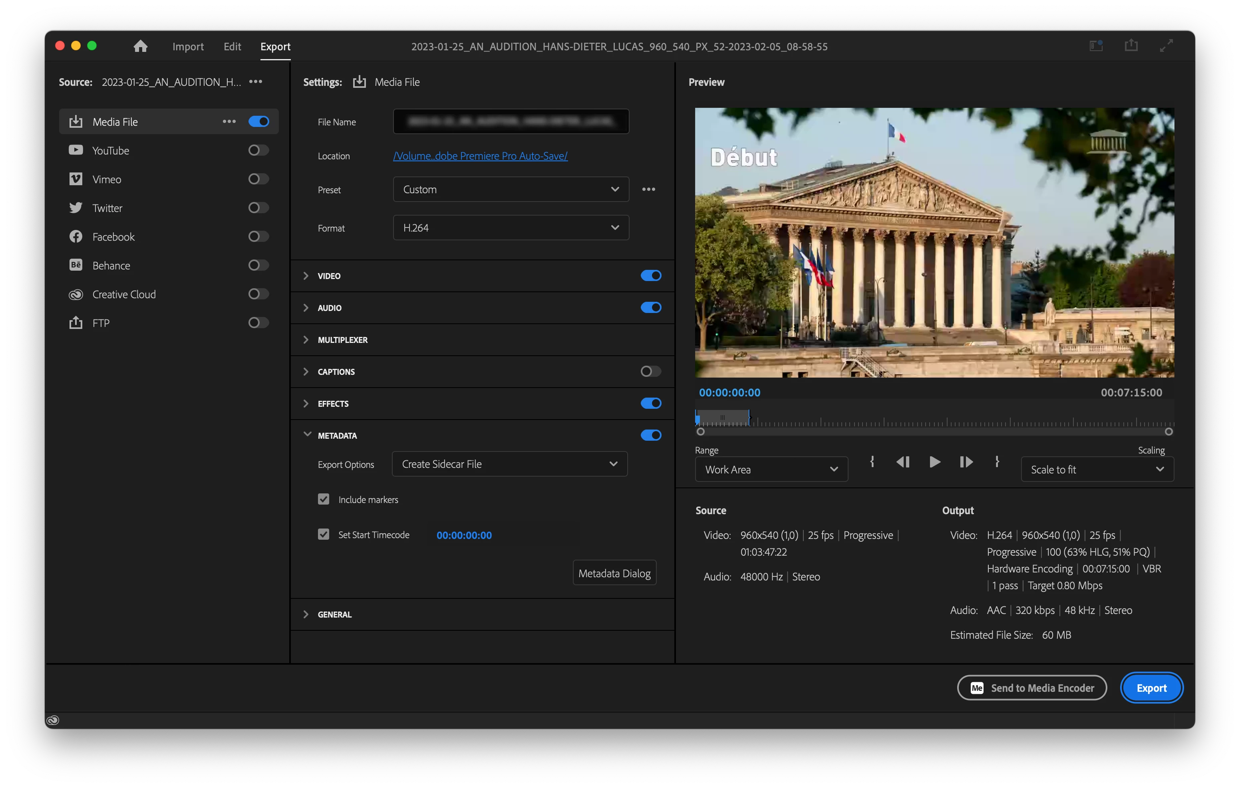Switch to the Import tab
This screenshot has height=788, width=1240.
[x=188, y=47]
